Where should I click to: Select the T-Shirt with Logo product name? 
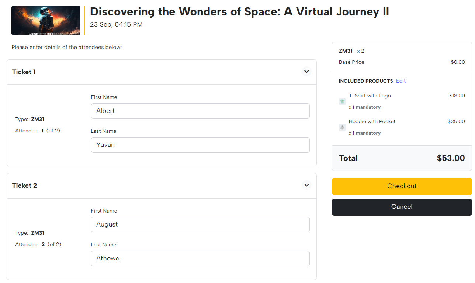tap(370, 96)
